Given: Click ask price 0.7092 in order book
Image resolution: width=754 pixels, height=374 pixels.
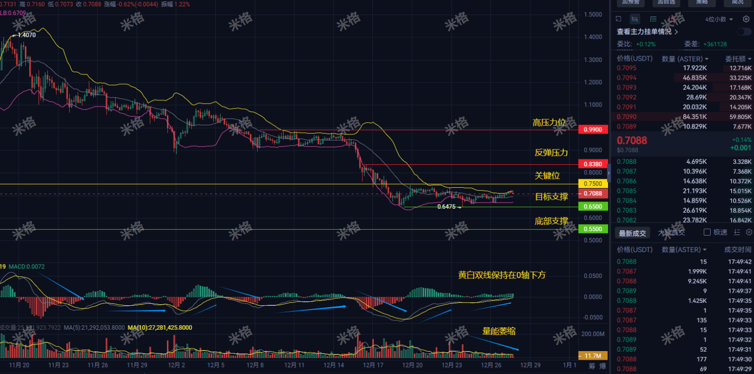Looking at the screenshot, I should click(x=626, y=97).
